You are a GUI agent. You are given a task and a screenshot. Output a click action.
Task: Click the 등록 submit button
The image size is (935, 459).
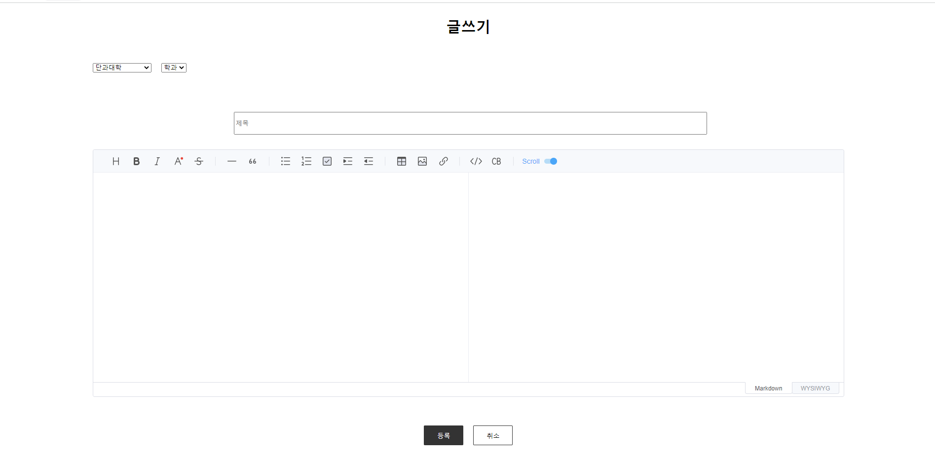pyautogui.click(x=444, y=435)
